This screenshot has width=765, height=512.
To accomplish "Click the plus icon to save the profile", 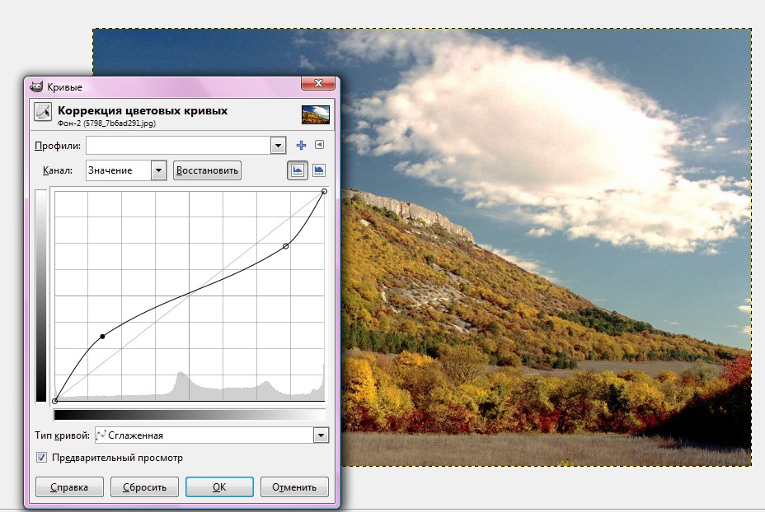I will [301, 146].
